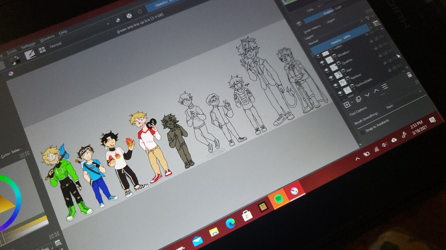Screen dimensions: 446x250
Task: Open the Settings menu
Action: pyautogui.click(x=28, y=46)
